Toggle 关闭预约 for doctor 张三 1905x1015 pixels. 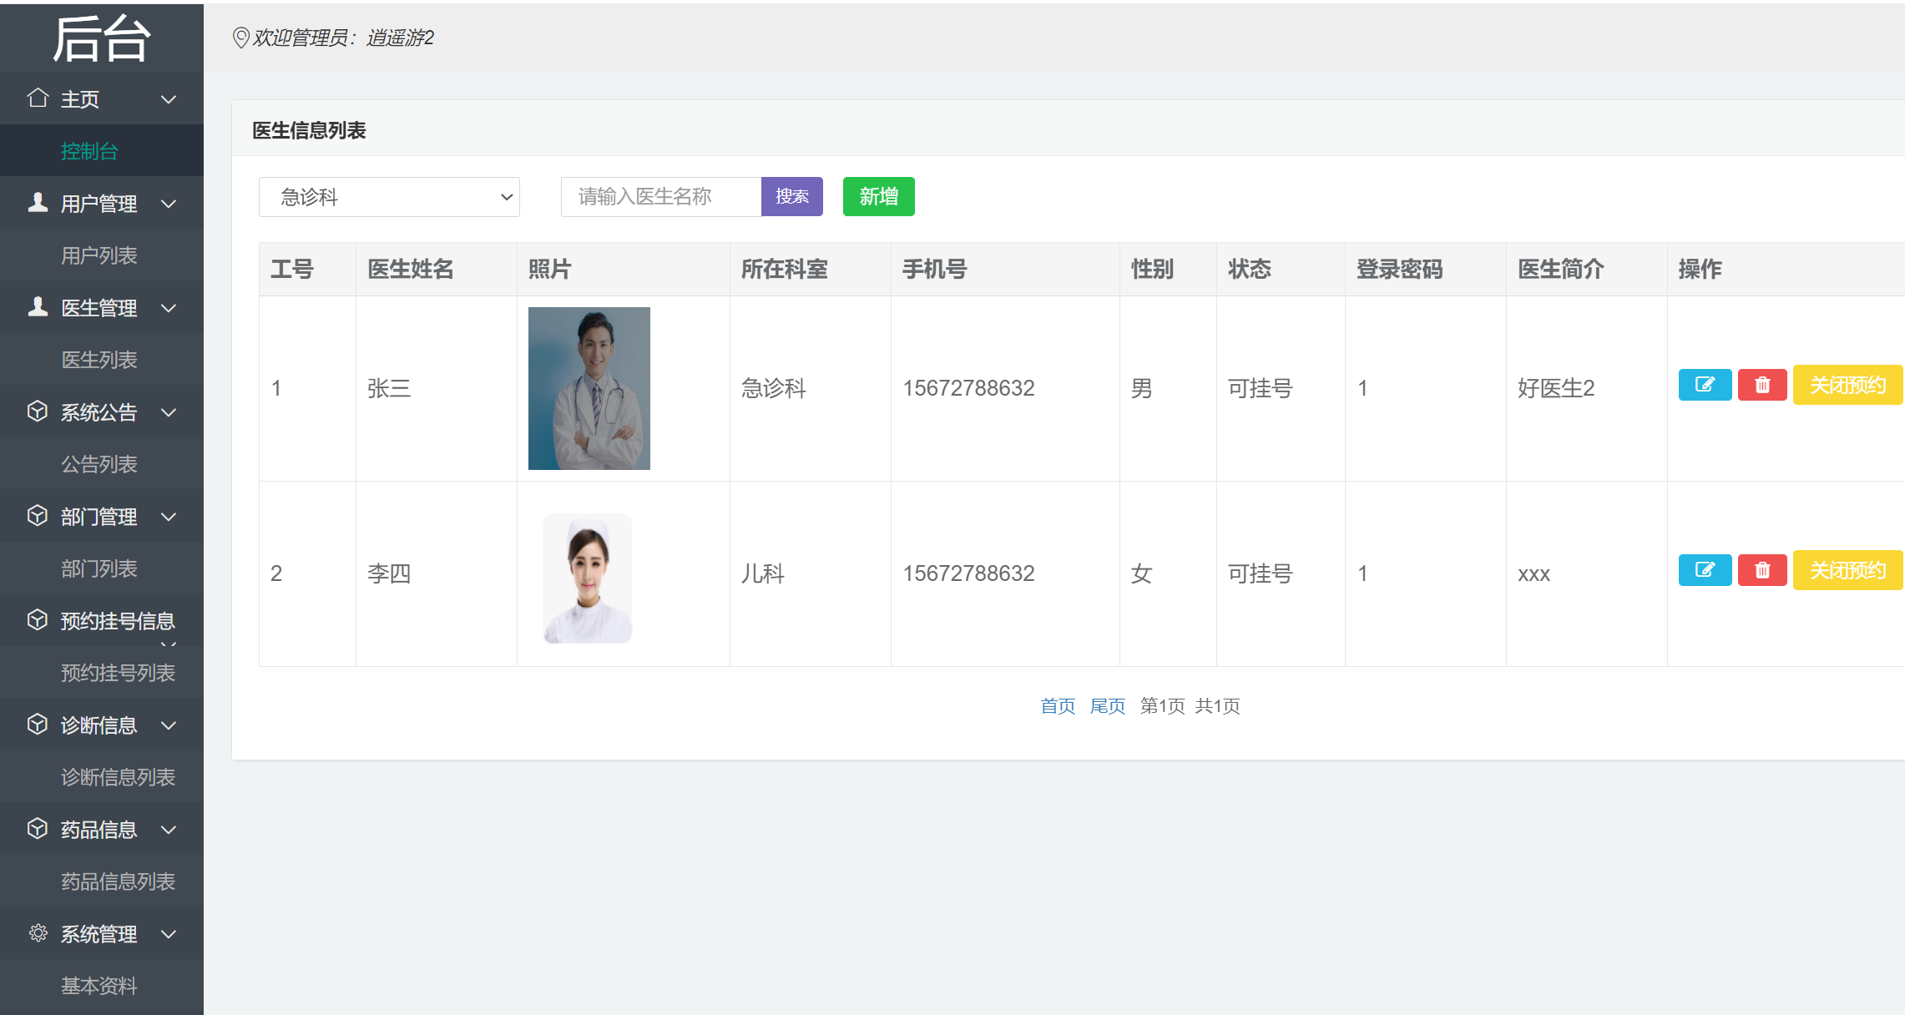tap(1847, 385)
